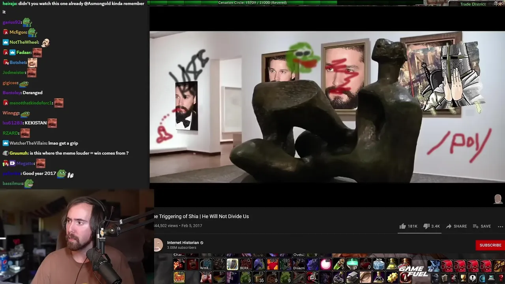Use the glowing pink orb ability

[325, 264]
